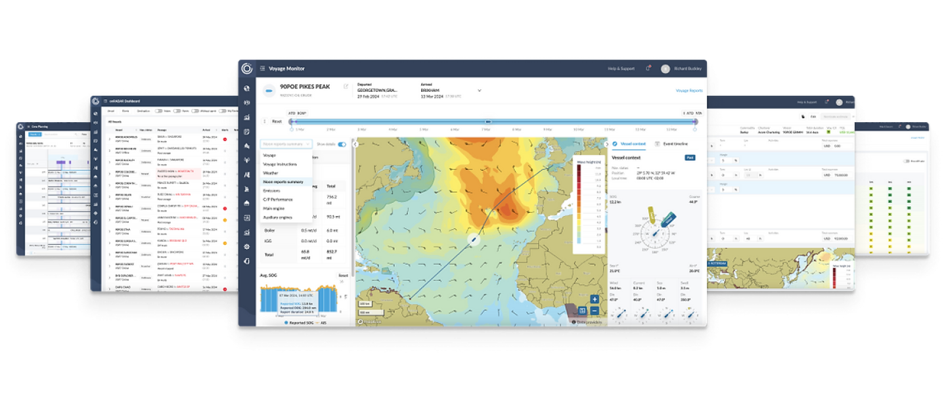The image size is (946, 413).
Task: Click the middle marker on the voyage timeline
Action: point(488,121)
